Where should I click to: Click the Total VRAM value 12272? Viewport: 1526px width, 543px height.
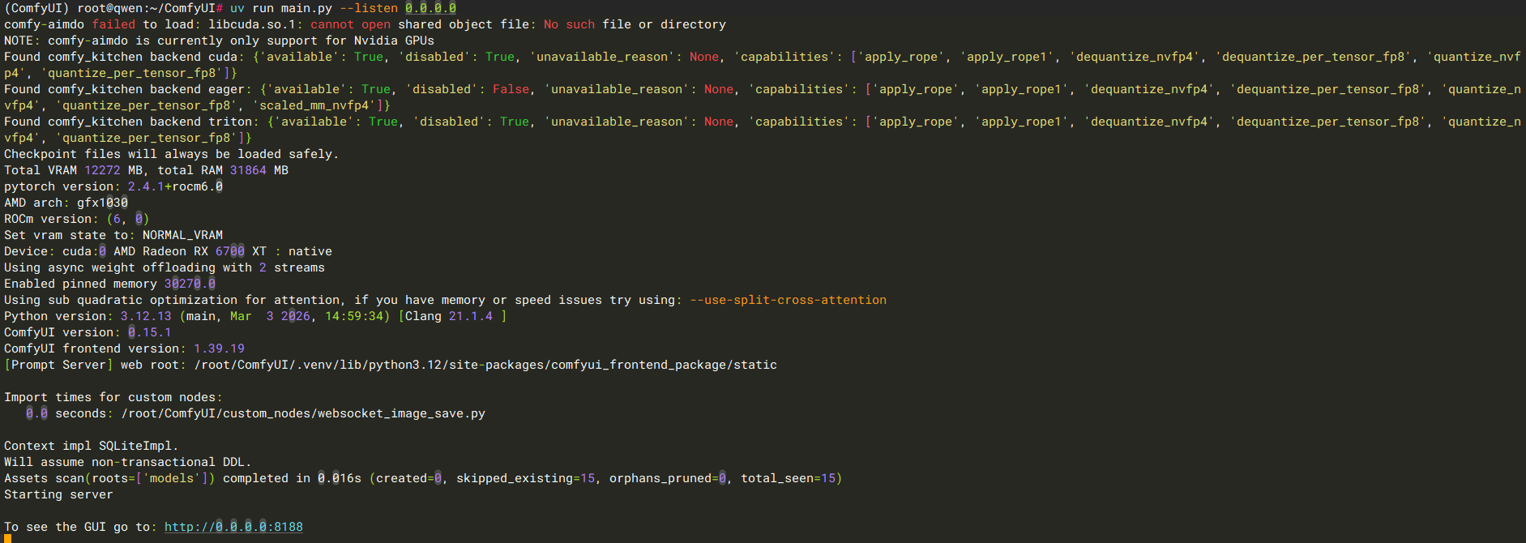pos(102,170)
